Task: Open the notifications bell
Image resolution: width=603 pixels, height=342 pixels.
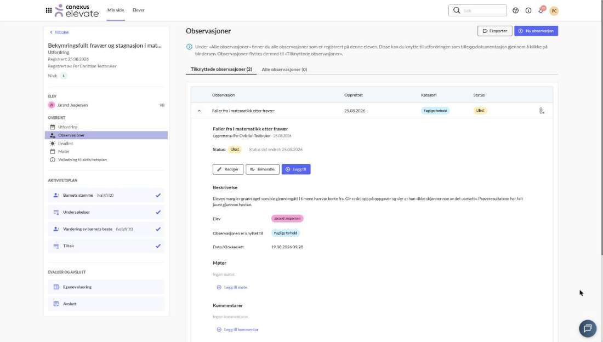Action: [541, 10]
